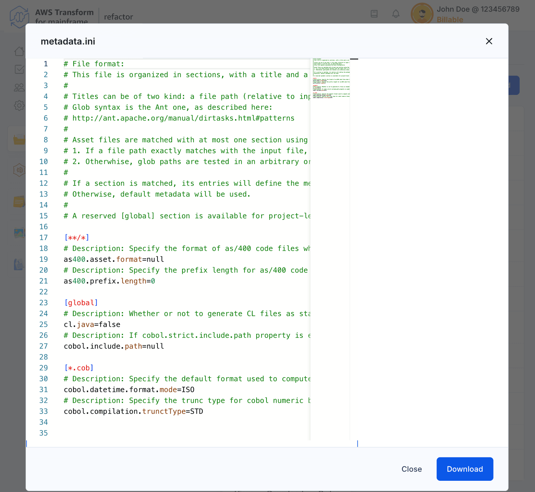The width and height of the screenshot is (535, 492).
Task: Open the documentation book icon in header
Action: (374, 14)
